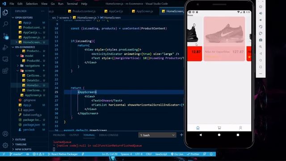The height and width of the screenshot is (161, 286).
Task: Tap the Nike Air VaporMax product card
Action: click(224, 39)
